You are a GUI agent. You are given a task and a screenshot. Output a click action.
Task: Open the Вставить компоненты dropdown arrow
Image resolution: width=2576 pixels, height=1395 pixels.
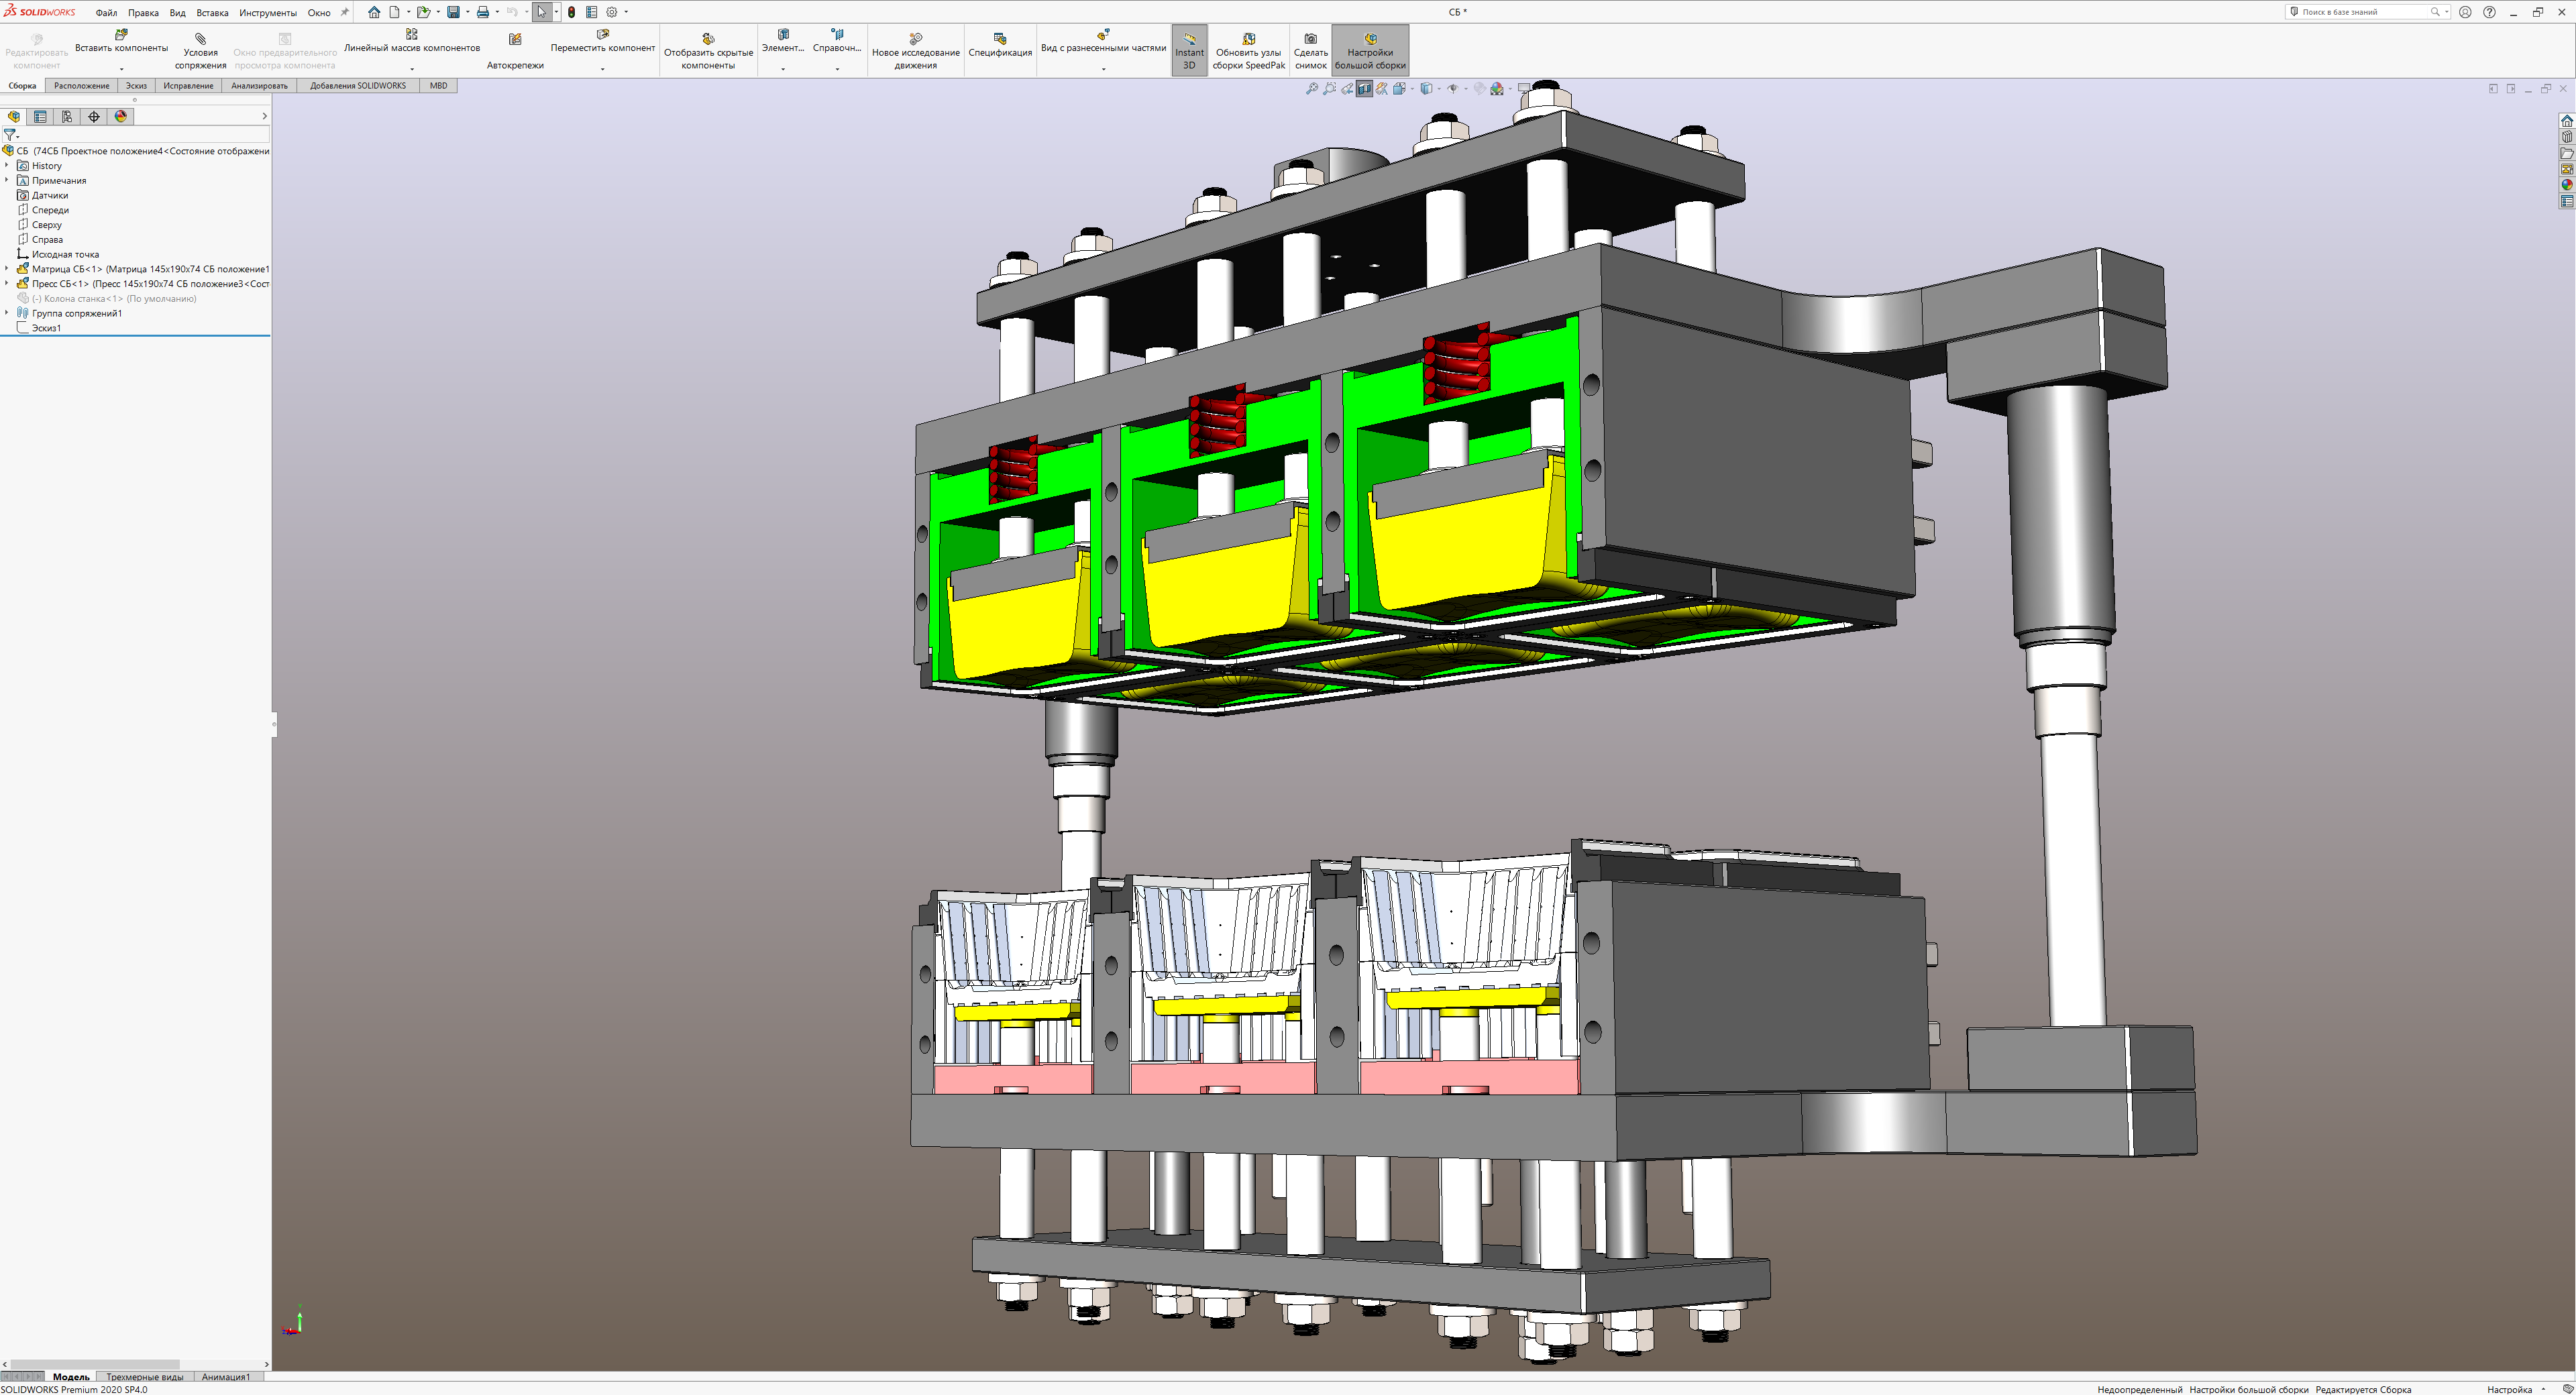pyautogui.click(x=121, y=69)
